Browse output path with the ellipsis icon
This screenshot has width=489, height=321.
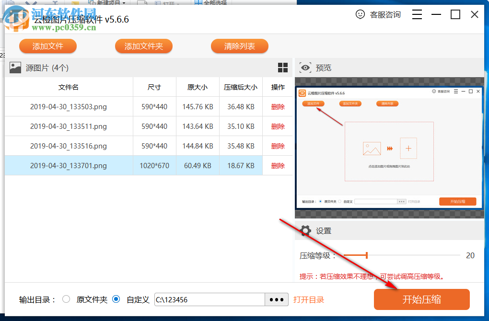[276, 299]
